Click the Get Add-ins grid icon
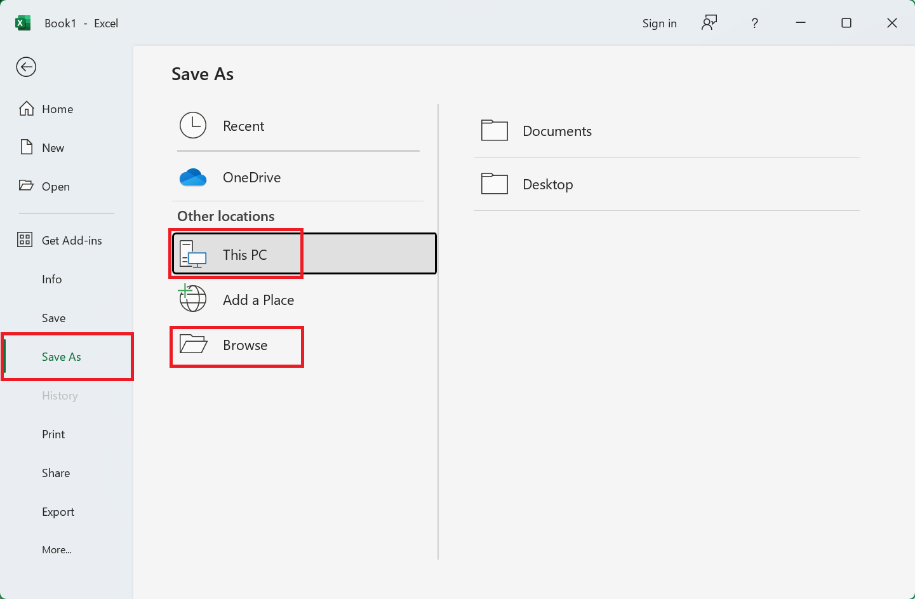The width and height of the screenshot is (915, 599). coord(25,239)
